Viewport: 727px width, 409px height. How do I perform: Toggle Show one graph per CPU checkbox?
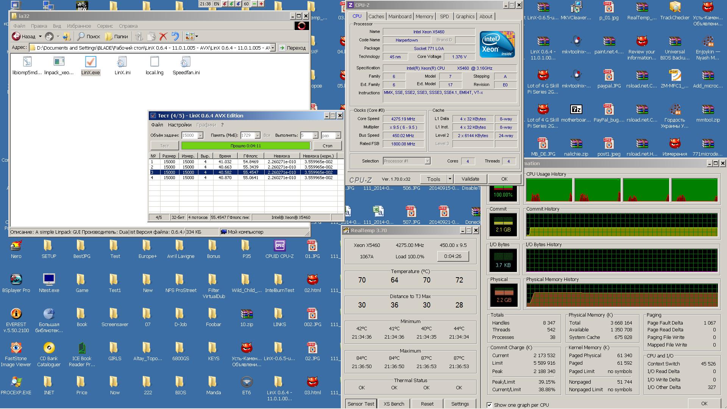tap(490, 405)
